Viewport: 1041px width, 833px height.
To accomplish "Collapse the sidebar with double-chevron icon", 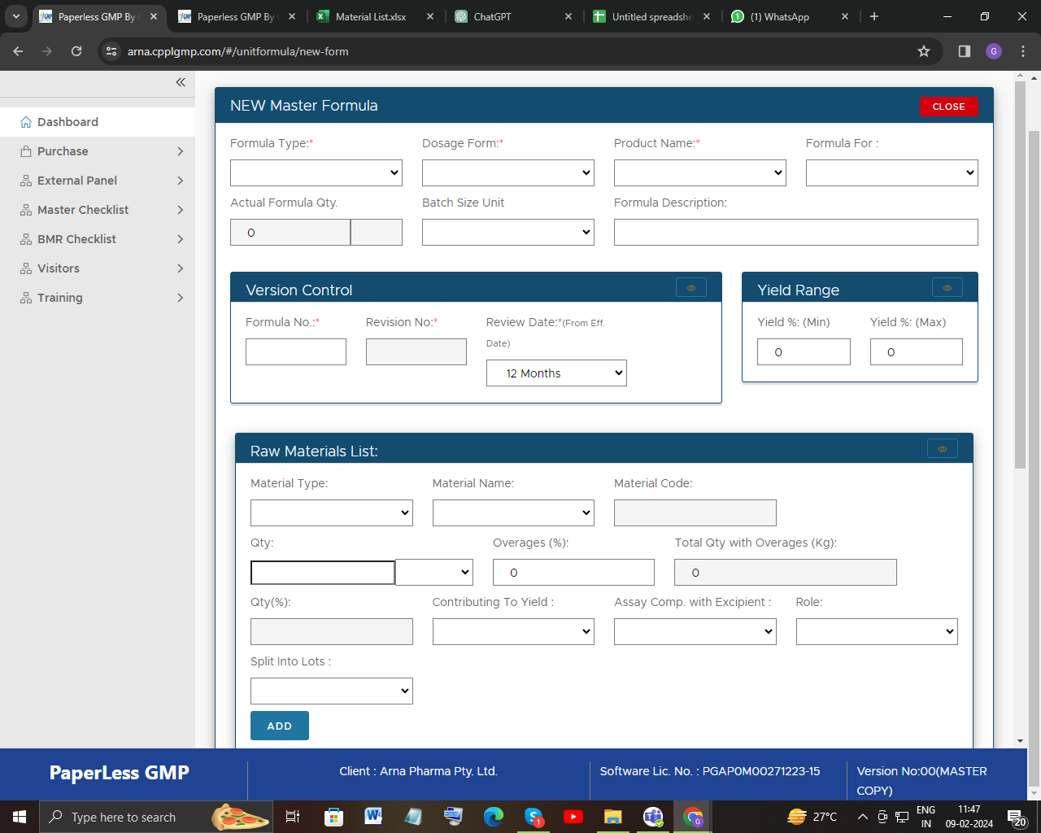I will coord(181,82).
